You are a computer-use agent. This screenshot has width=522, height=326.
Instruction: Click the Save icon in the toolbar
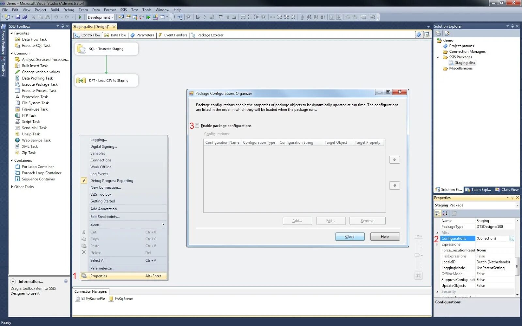[x=18, y=17]
